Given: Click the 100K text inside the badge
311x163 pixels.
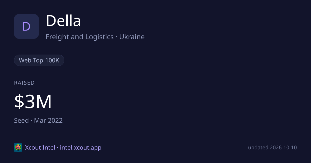Looking at the screenshot, I should 52,60.
